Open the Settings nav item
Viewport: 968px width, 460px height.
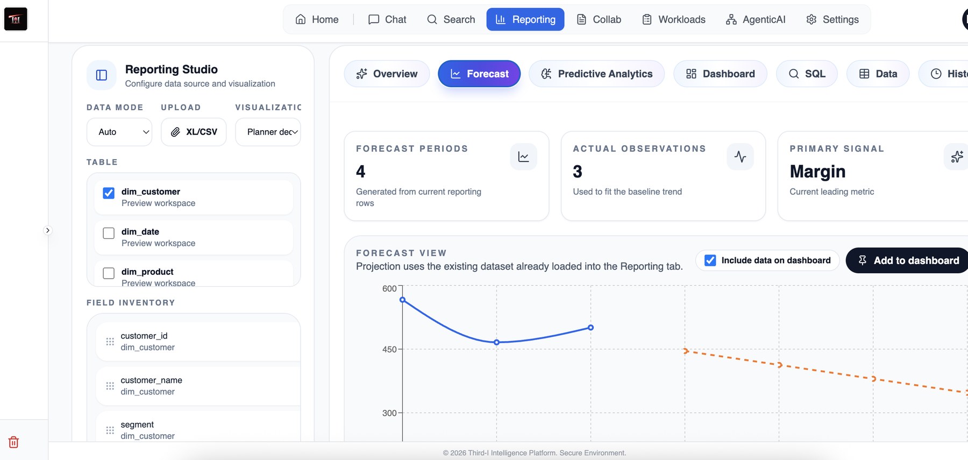[x=832, y=19]
